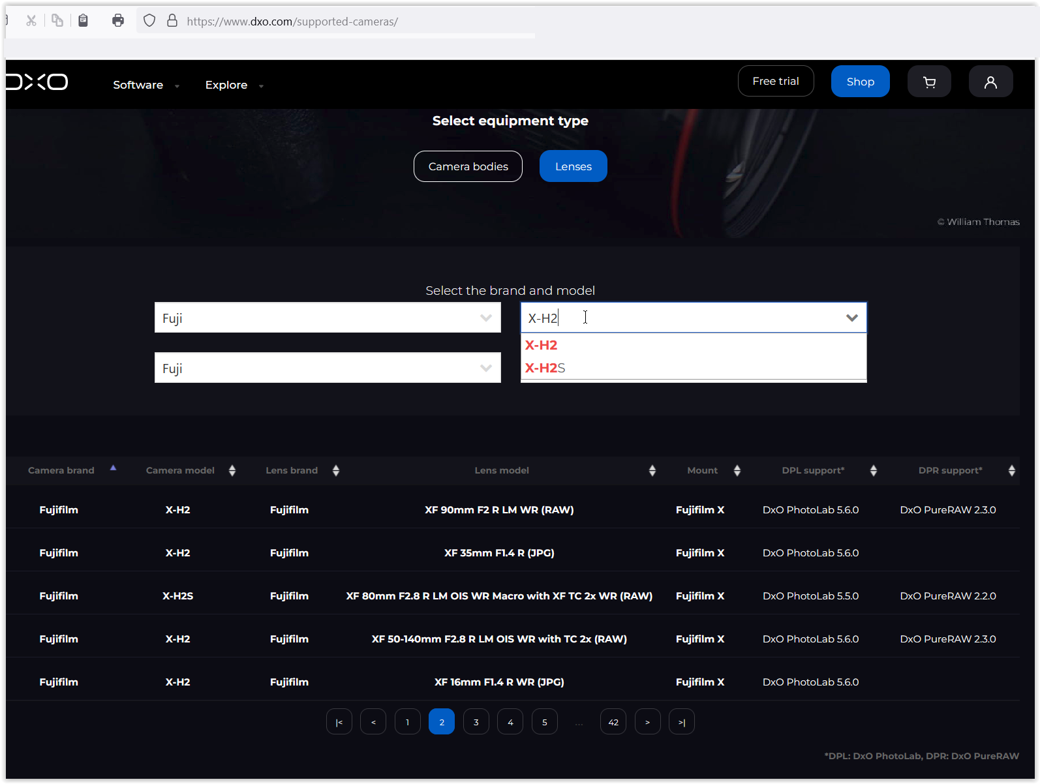Click the Shop button
Viewport: 1040px width, 784px height.
(x=860, y=82)
